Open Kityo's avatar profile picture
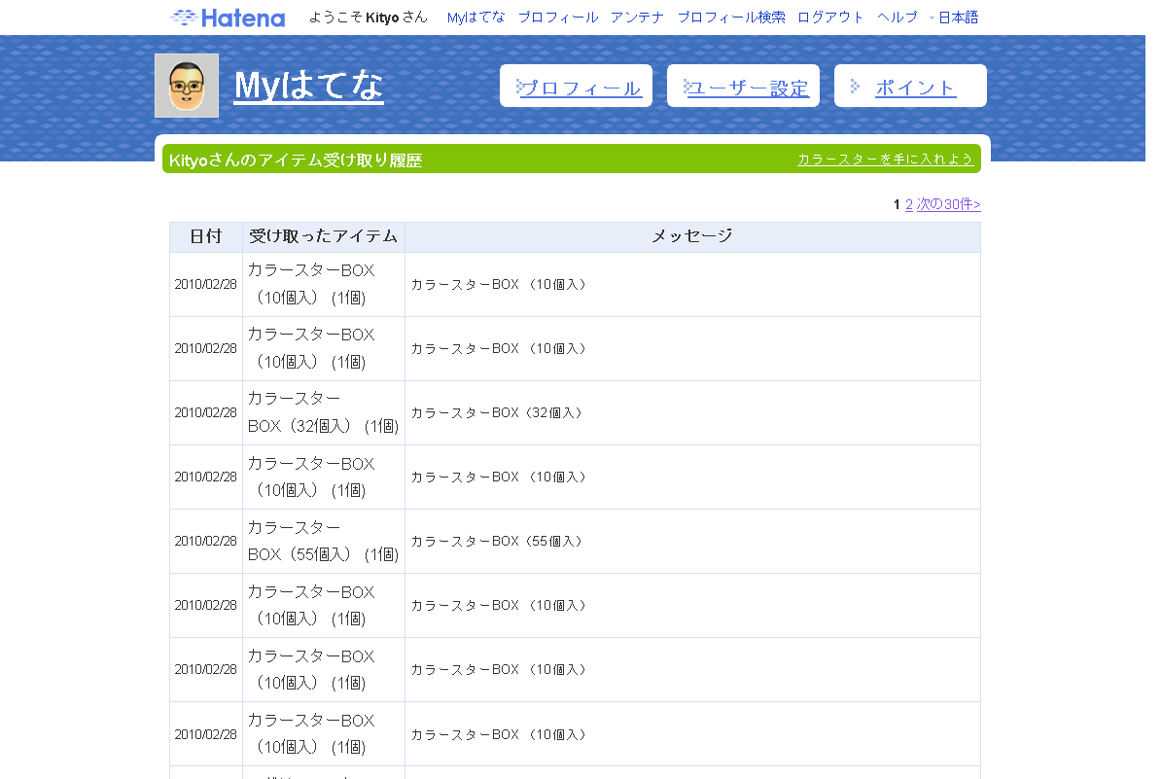Viewport: 1162px width, 779px height. (187, 86)
